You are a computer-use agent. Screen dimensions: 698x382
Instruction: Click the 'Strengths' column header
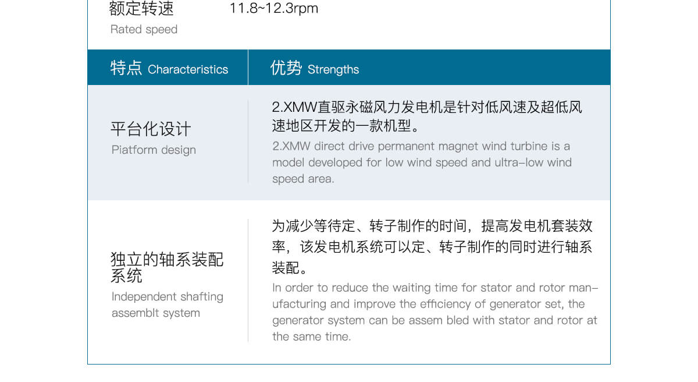point(333,69)
